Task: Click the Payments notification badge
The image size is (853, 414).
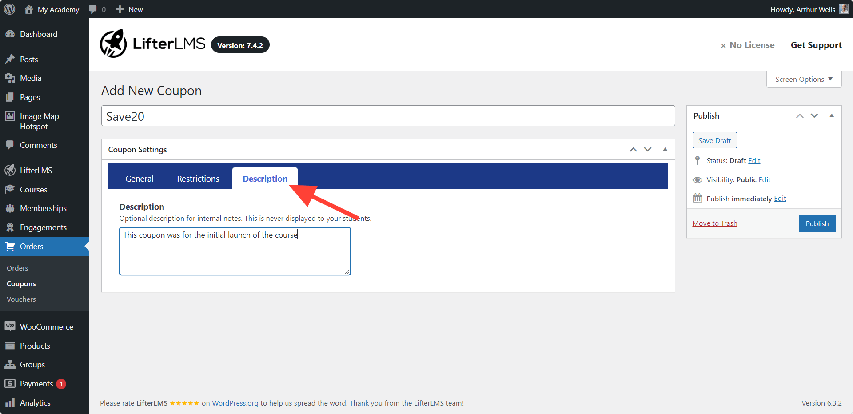Action: tap(61, 384)
